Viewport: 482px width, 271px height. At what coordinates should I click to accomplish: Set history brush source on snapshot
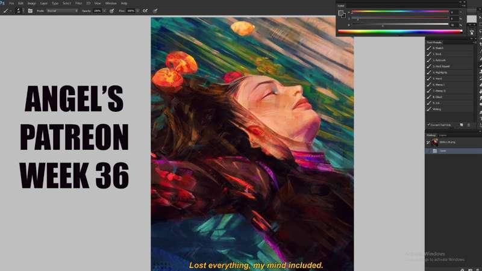pos(428,142)
